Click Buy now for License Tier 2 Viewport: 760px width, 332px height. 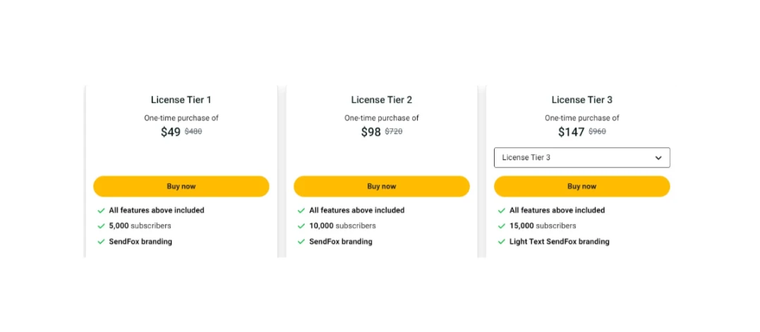point(382,186)
